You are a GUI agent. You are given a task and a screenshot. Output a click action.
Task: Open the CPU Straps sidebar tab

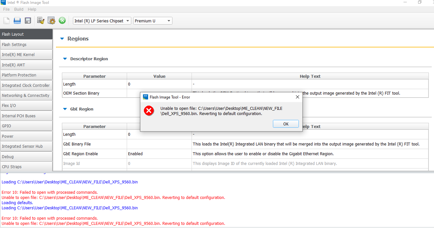pos(26,167)
